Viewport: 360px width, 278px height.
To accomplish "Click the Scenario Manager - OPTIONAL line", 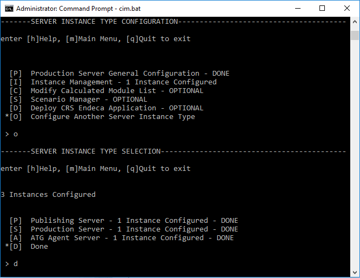I will point(89,100).
